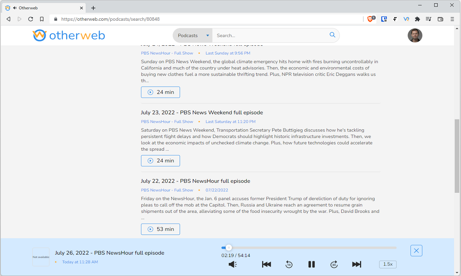461x276 pixels.
Task: Click the address bar URL
Action: point(110,19)
